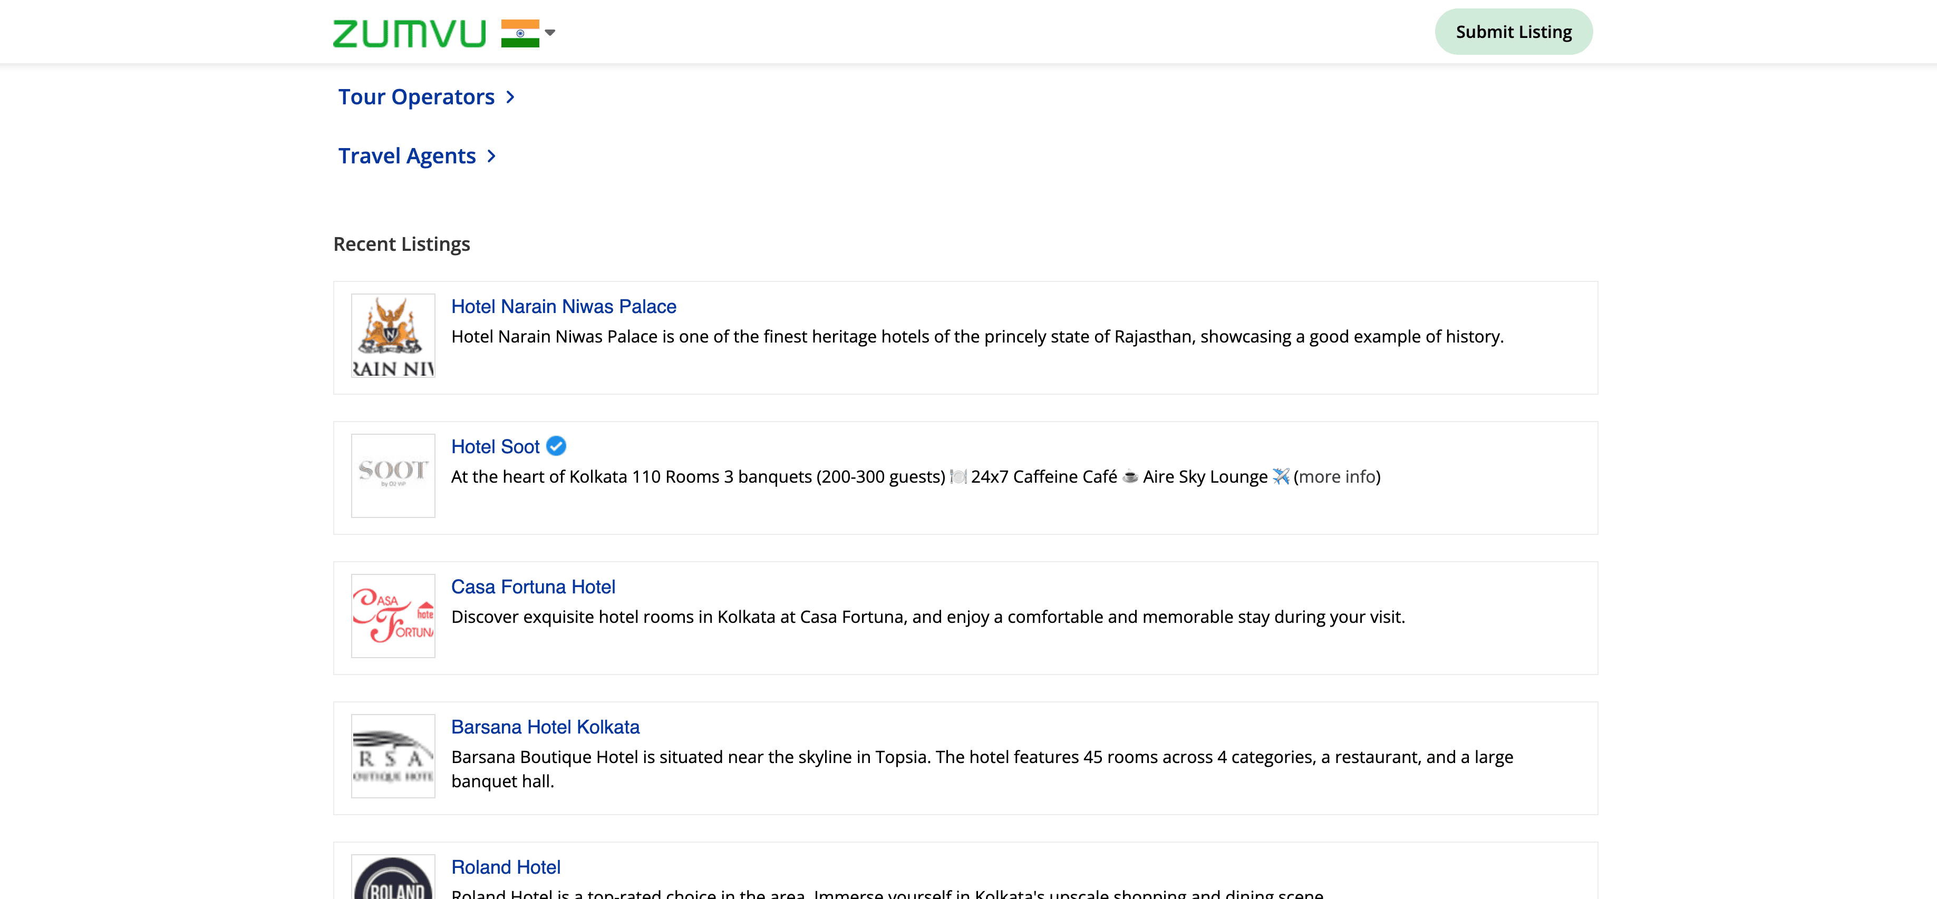This screenshot has width=1937, height=899.
Task: Open the Travel Agents category
Action: click(407, 155)
